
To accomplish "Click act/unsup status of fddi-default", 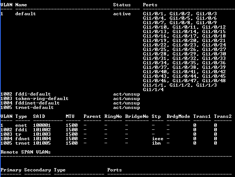I will (x=127, y=94).
